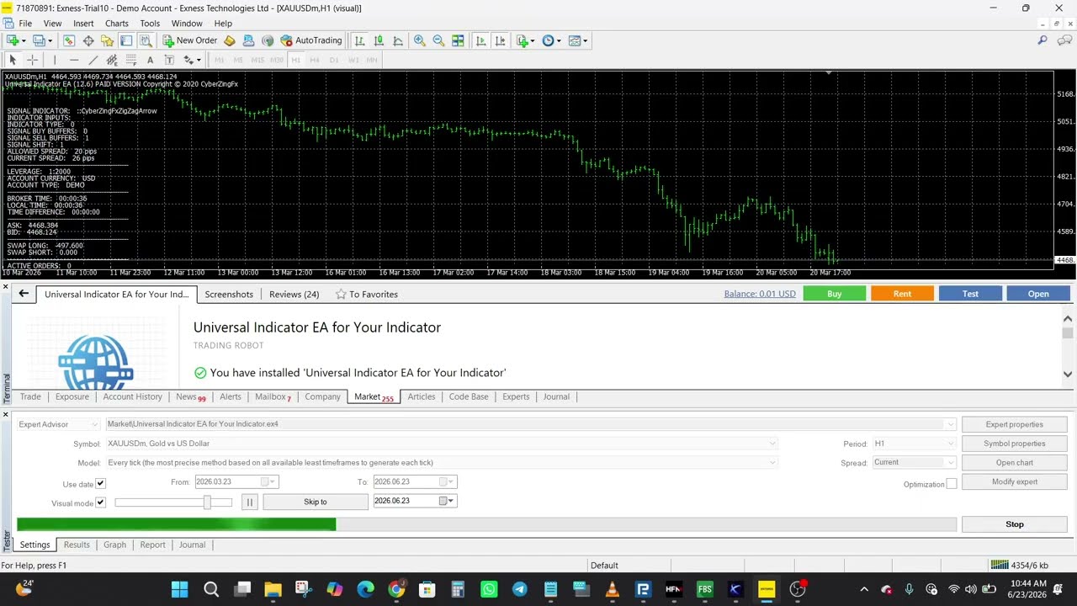Open the Skip to date picker

pyautogui.click(x=446, y=501)
